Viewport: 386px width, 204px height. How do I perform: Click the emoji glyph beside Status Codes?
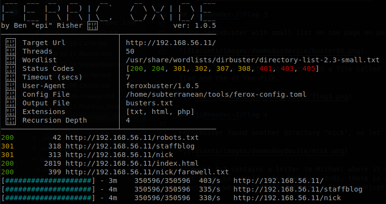[11, 69]
